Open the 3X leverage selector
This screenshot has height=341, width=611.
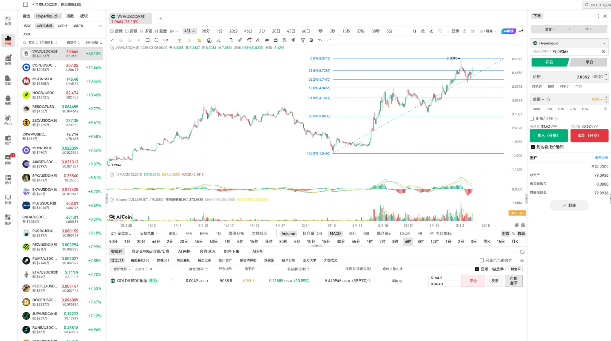588,29
